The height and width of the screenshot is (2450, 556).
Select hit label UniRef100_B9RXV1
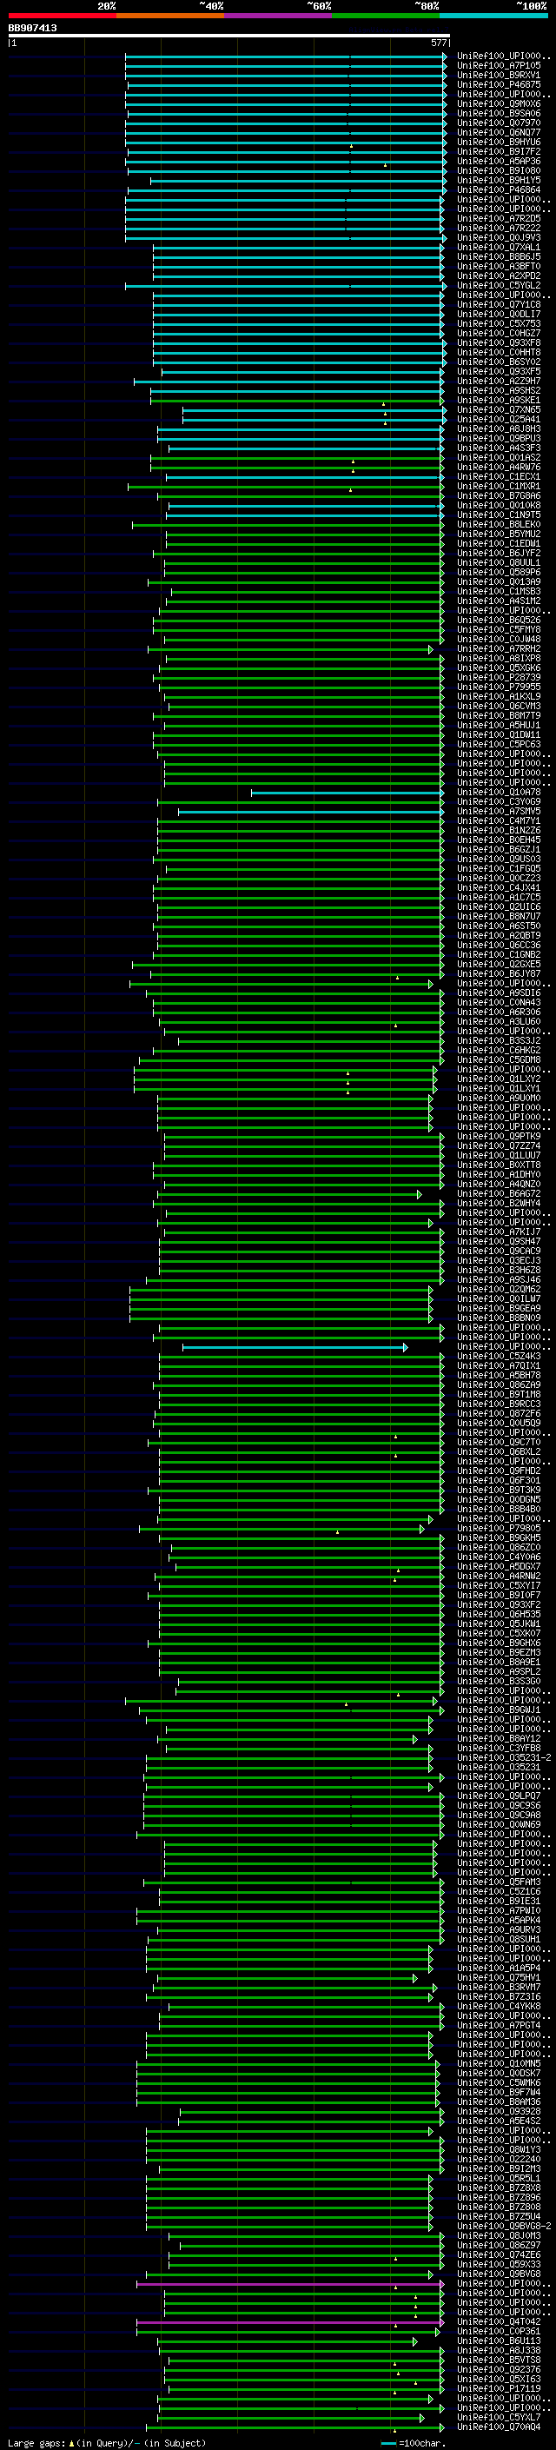tap(499, 75)
